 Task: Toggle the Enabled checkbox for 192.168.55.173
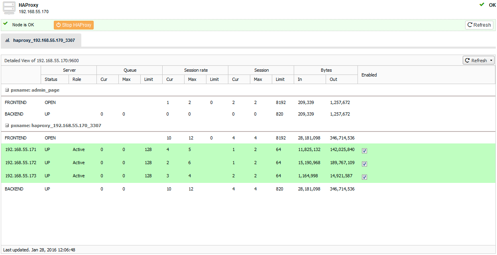point(364,177)
